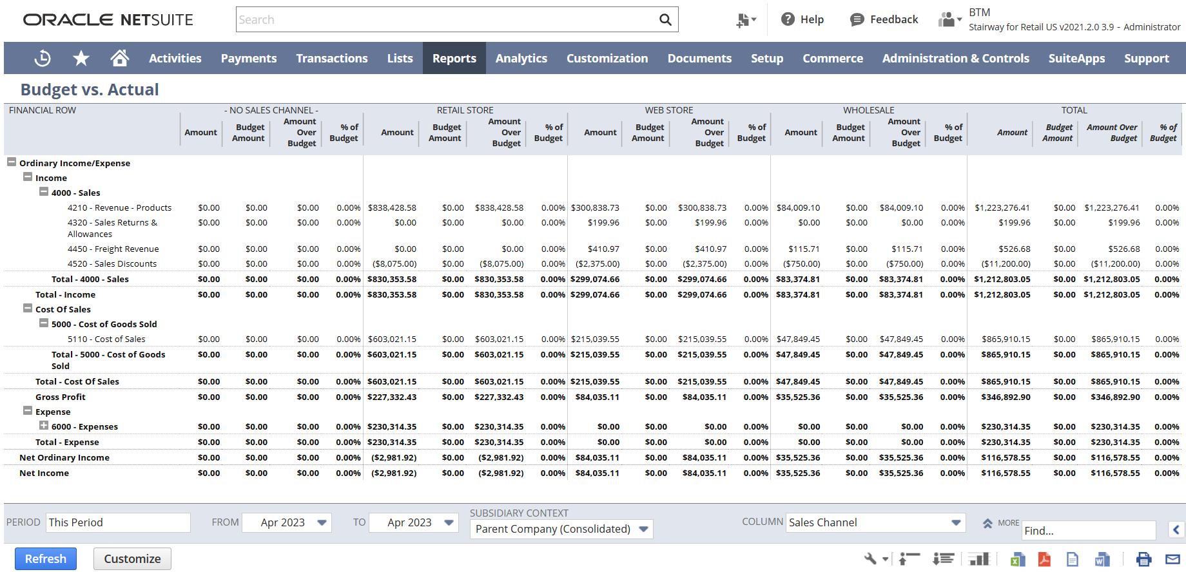This screenshot has height=572, width=1186.
Task: Open the Recent Records clock icon
Action: (x=43, y=58)
